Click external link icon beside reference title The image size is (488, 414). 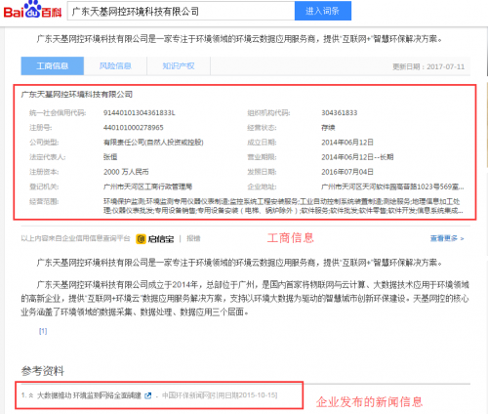click(x=148, y=395)
